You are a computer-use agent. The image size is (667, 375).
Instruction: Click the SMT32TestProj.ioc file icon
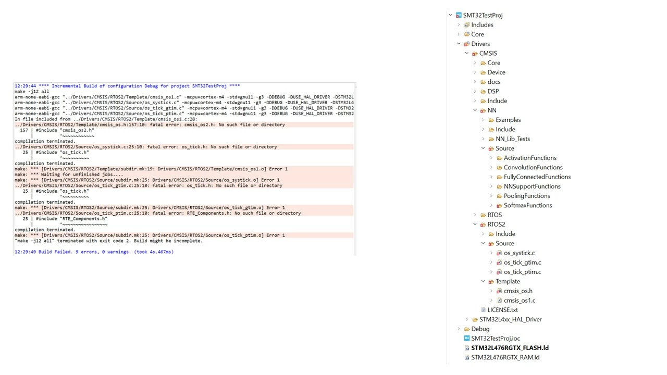(x=467, y=338)
